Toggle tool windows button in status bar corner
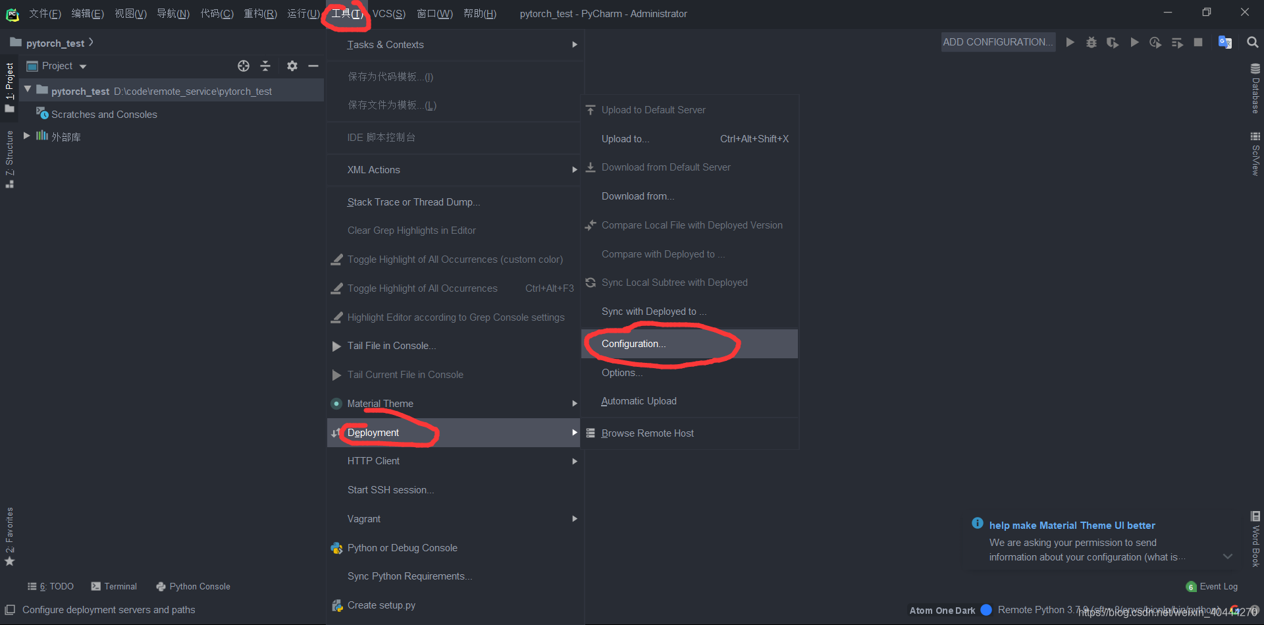Viewport: 1264px width, 625px height. click(10, 610)
